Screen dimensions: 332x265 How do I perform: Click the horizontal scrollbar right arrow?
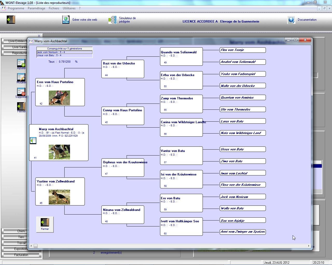click(x=309, y=246)
